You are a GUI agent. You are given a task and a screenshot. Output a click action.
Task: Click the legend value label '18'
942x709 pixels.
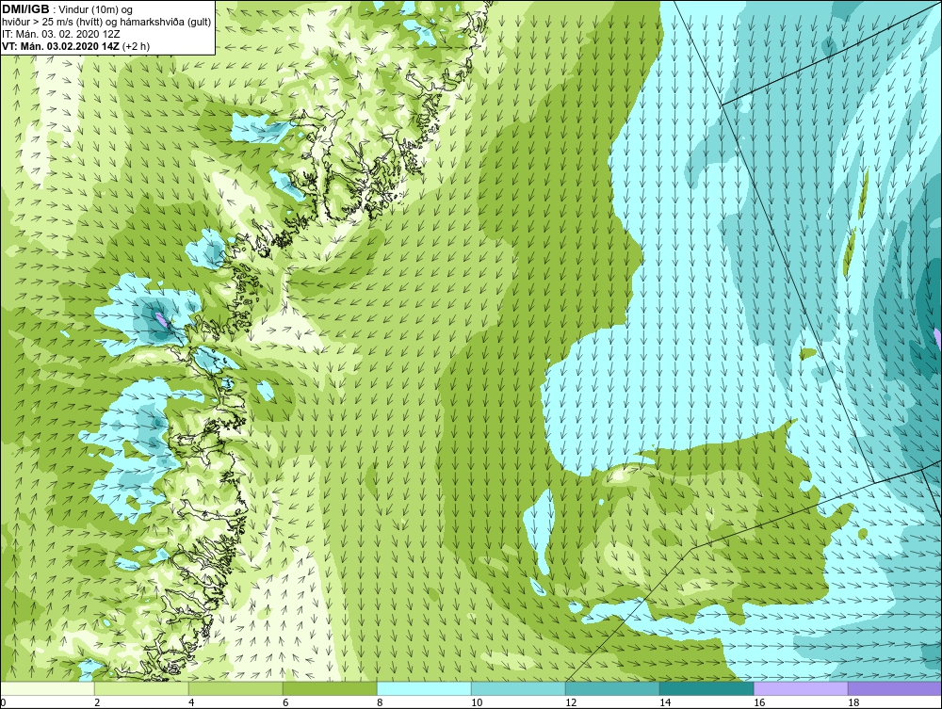[x=853, y=702]
